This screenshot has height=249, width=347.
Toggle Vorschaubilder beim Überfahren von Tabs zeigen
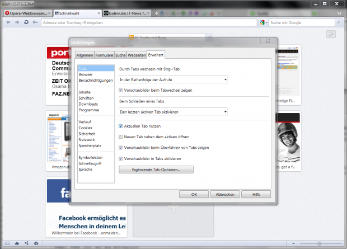(120, 148)
